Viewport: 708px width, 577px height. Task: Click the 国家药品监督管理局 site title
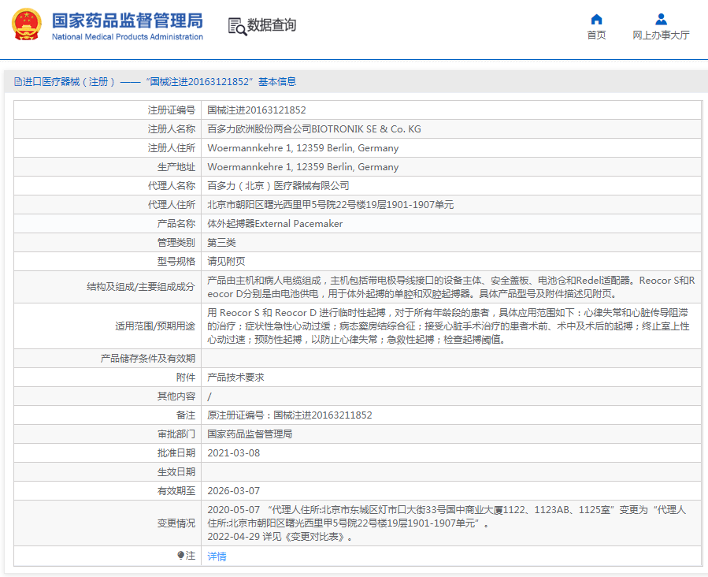click(127, 20)
